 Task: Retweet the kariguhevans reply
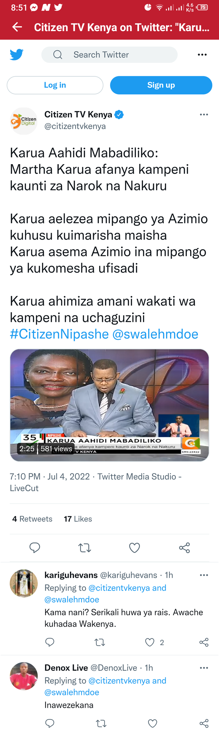100,642
